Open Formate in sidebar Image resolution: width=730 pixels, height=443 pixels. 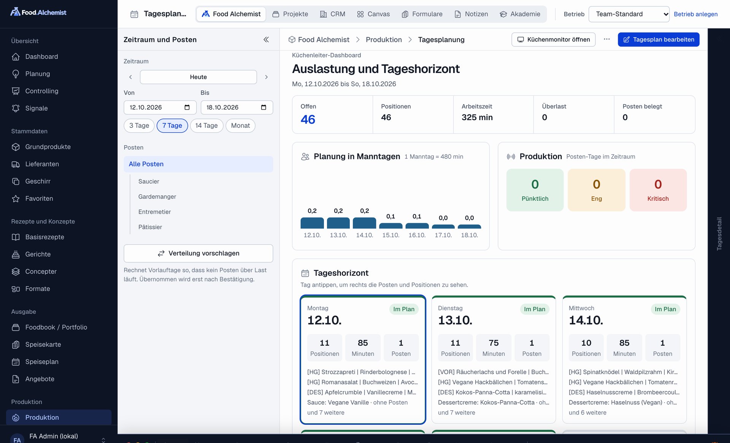(59, 289)
